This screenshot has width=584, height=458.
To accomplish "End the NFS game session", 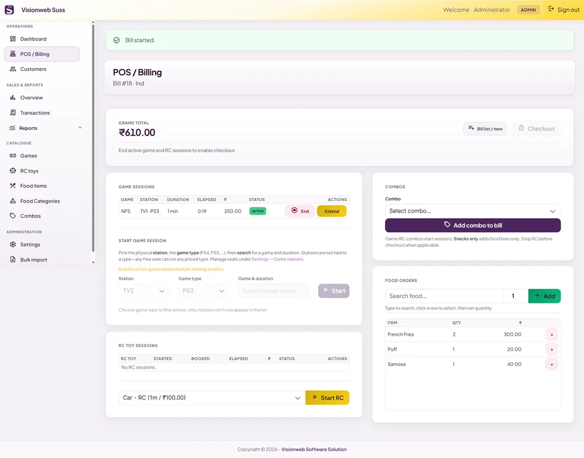I will pos(300,211).
